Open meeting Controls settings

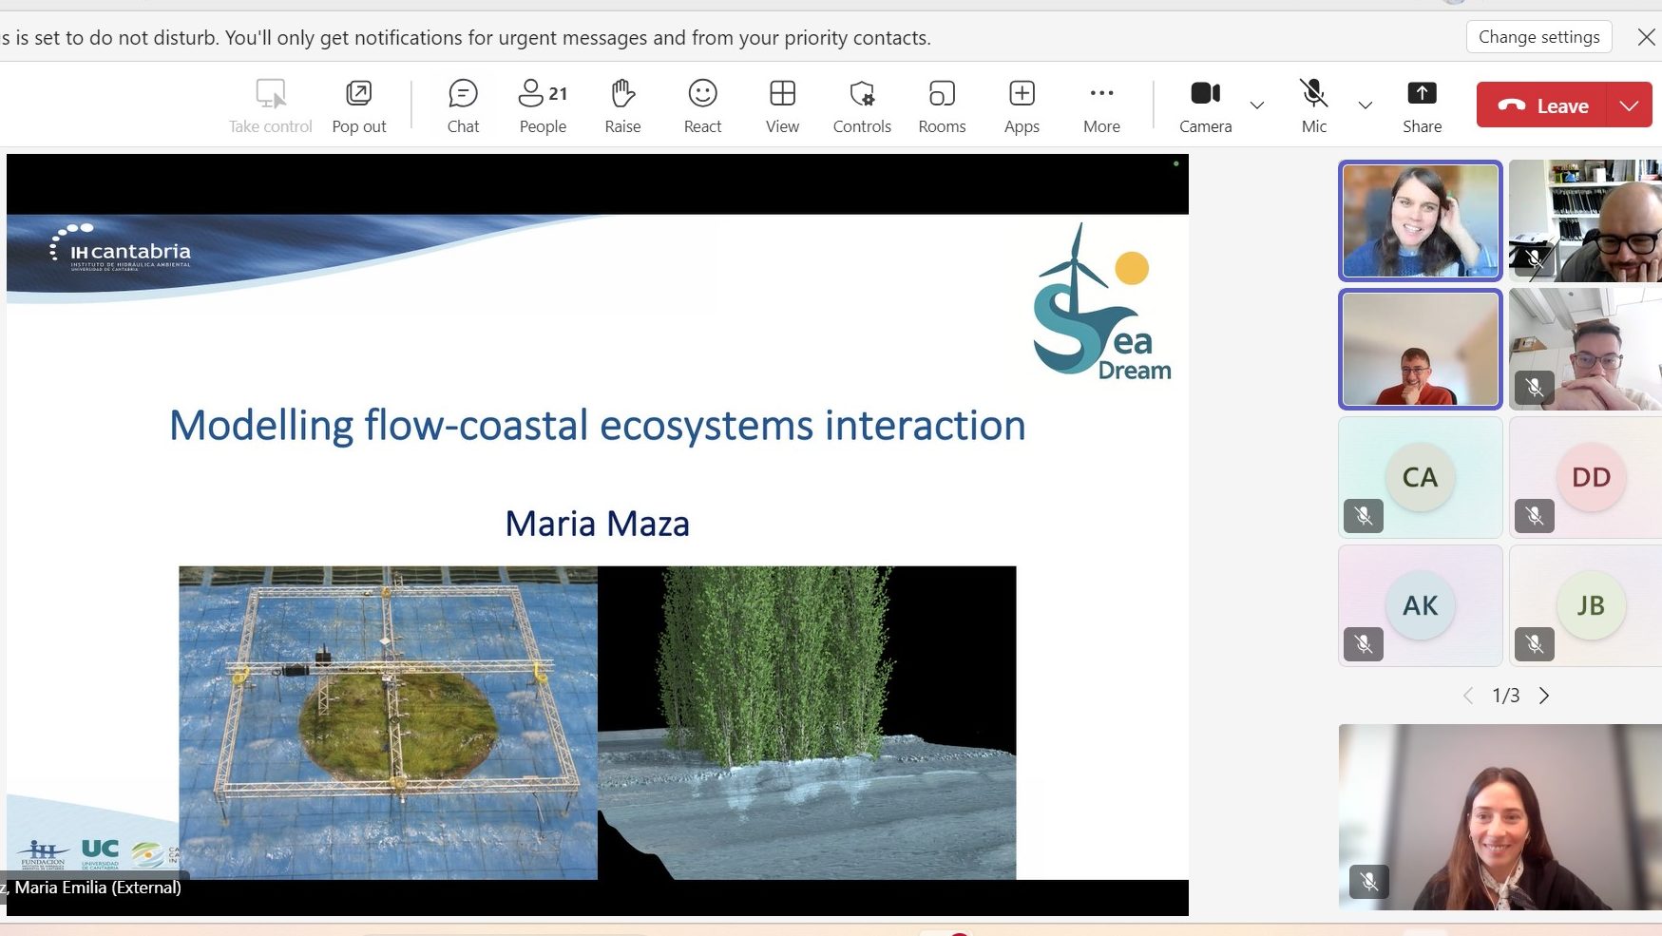862,105
